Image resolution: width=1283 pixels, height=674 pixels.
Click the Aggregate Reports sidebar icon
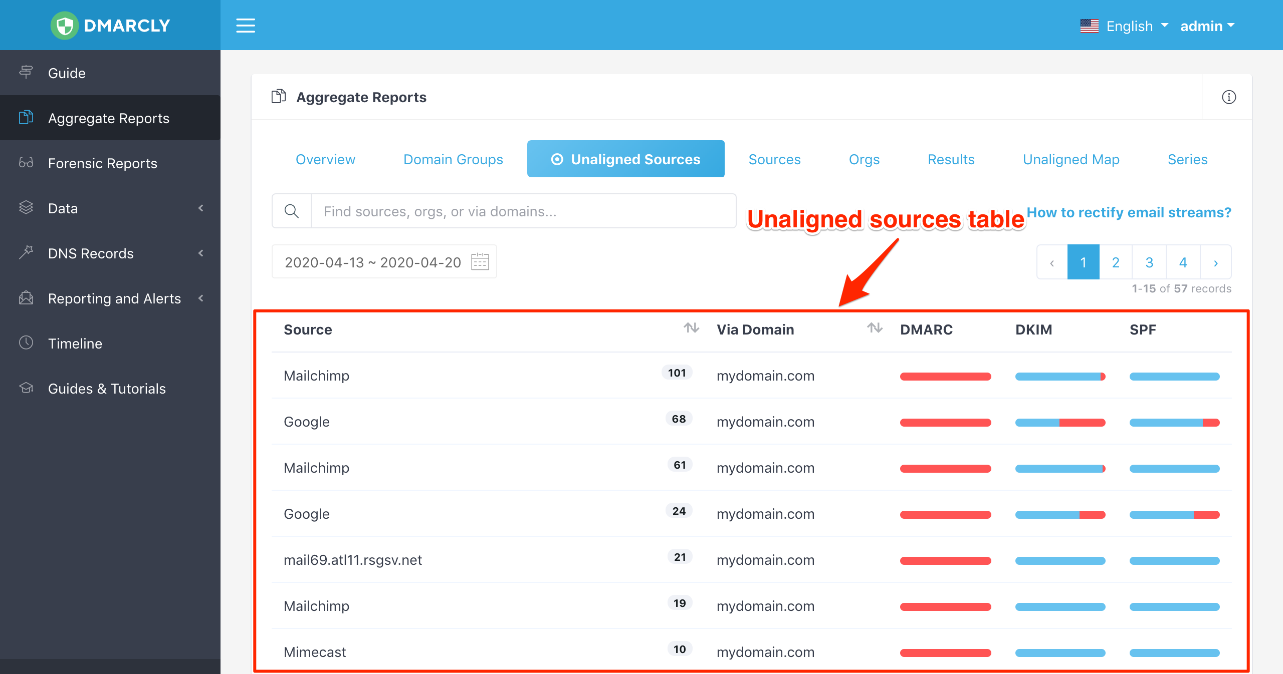(x=26, y=119)
